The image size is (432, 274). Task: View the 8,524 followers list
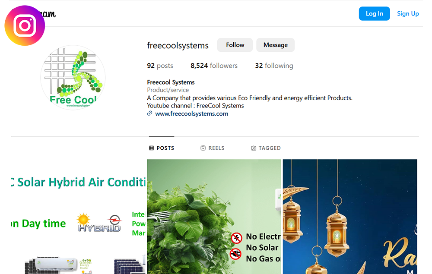tap(214, 66)
